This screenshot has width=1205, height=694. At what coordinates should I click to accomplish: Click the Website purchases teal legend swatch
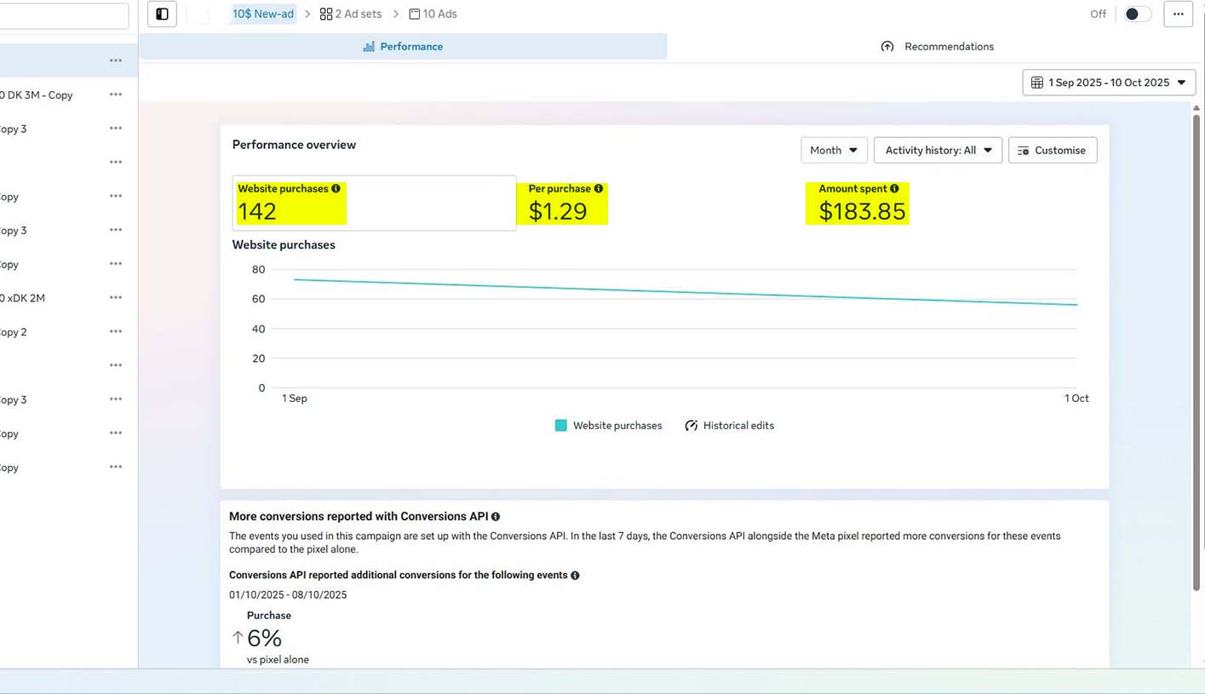tap(561, 426)
